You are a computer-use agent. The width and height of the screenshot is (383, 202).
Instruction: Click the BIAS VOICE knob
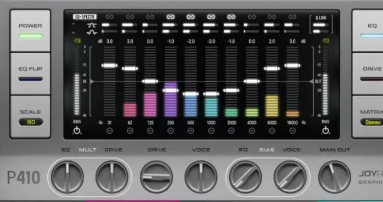click(290, 177)
